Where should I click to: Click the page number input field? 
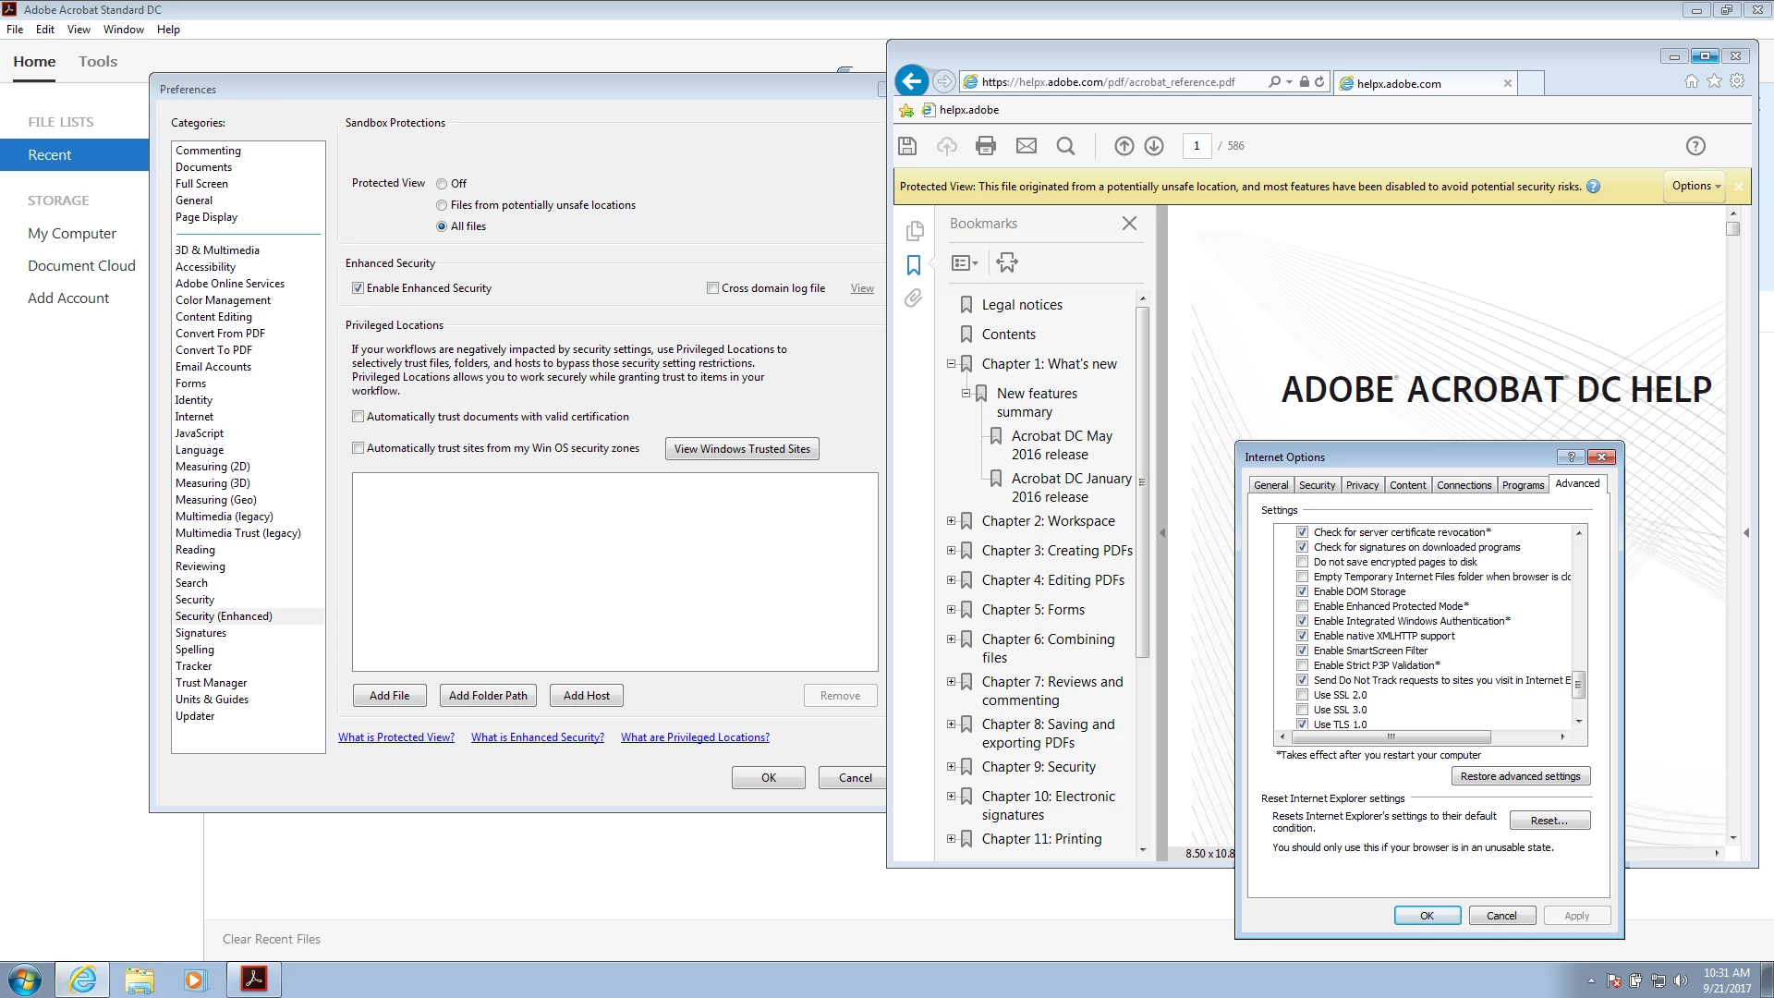click(x=1197, y=146)
